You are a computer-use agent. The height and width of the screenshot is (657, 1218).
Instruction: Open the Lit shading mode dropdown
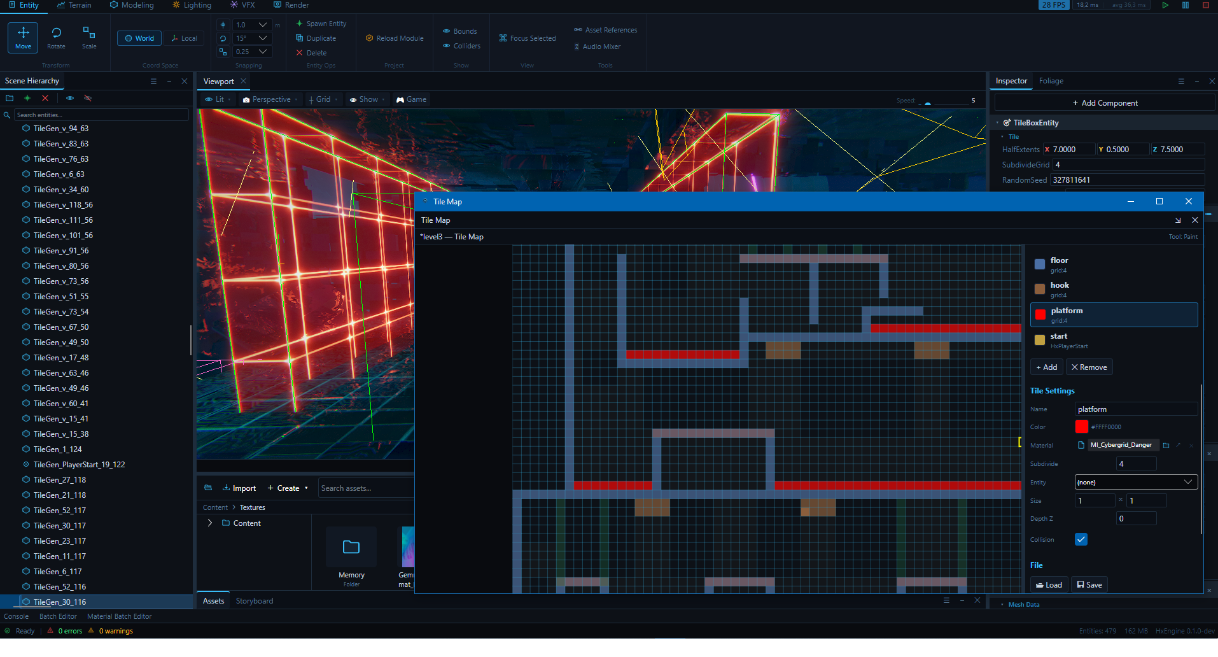(218, 99)
